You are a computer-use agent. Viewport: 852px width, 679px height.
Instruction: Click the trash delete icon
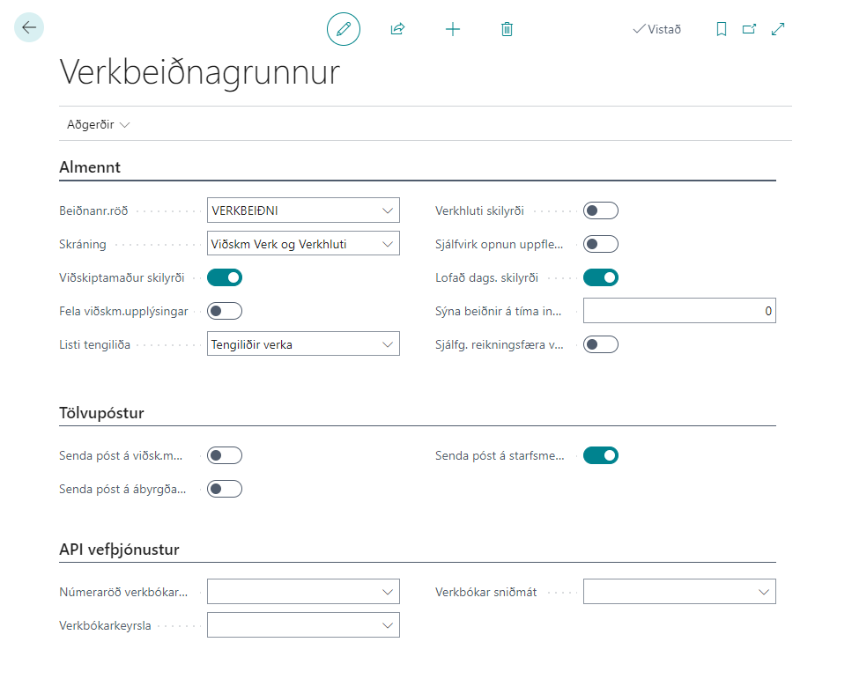[x=507, y=29]
